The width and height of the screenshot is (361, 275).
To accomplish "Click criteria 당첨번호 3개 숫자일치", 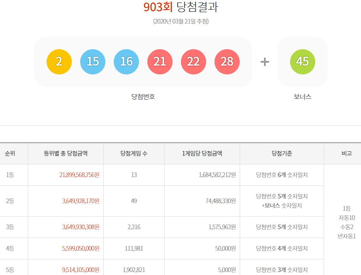I will (282, 270).
